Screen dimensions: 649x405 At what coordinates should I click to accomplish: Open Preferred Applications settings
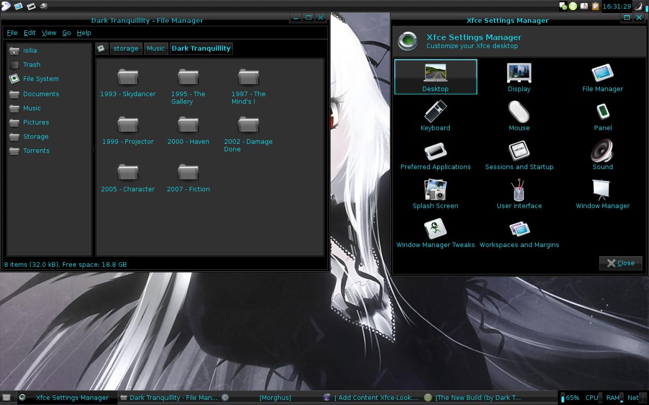pyautogui.click(x=436, y=155)
